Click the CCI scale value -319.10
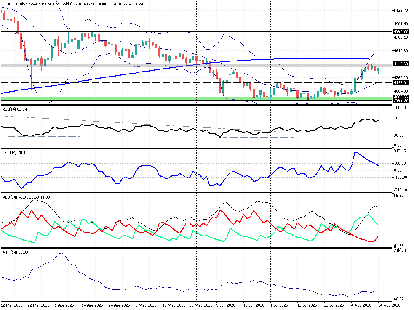 coord(400,190)
